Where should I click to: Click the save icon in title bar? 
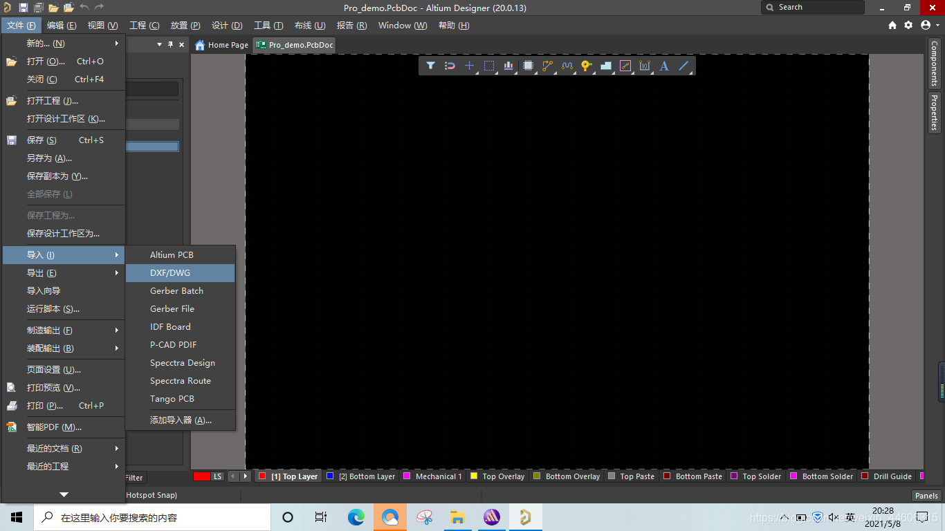pos(23,8)
